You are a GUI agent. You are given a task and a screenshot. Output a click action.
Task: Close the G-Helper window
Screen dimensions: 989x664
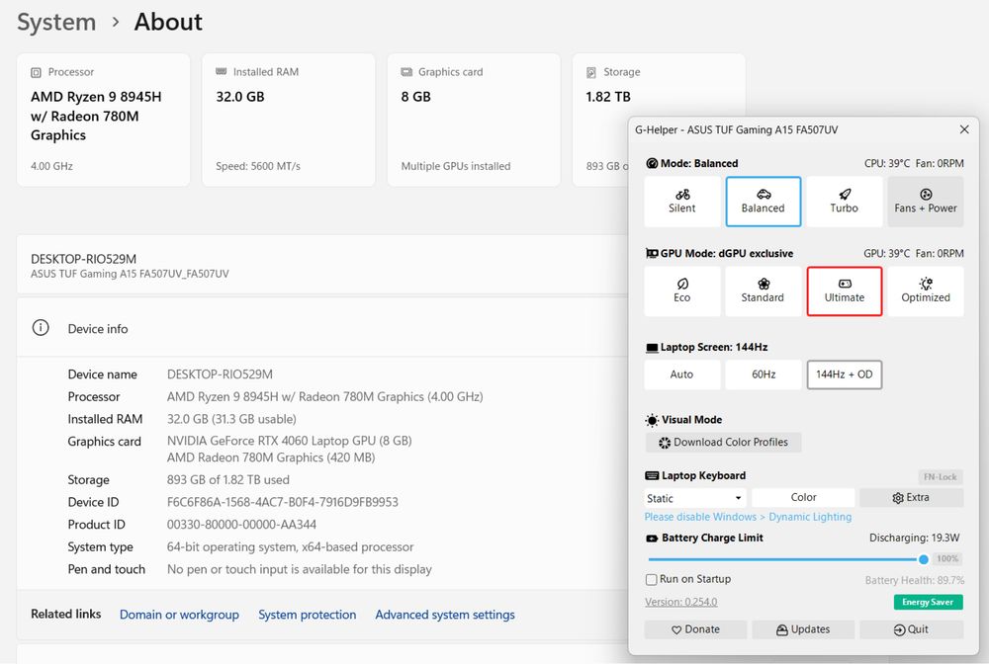point(963,129)
